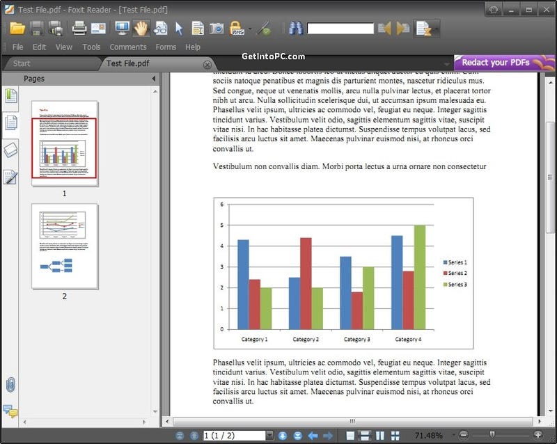
Task: Open the Signatures panel icon
Action: point(10,177)
